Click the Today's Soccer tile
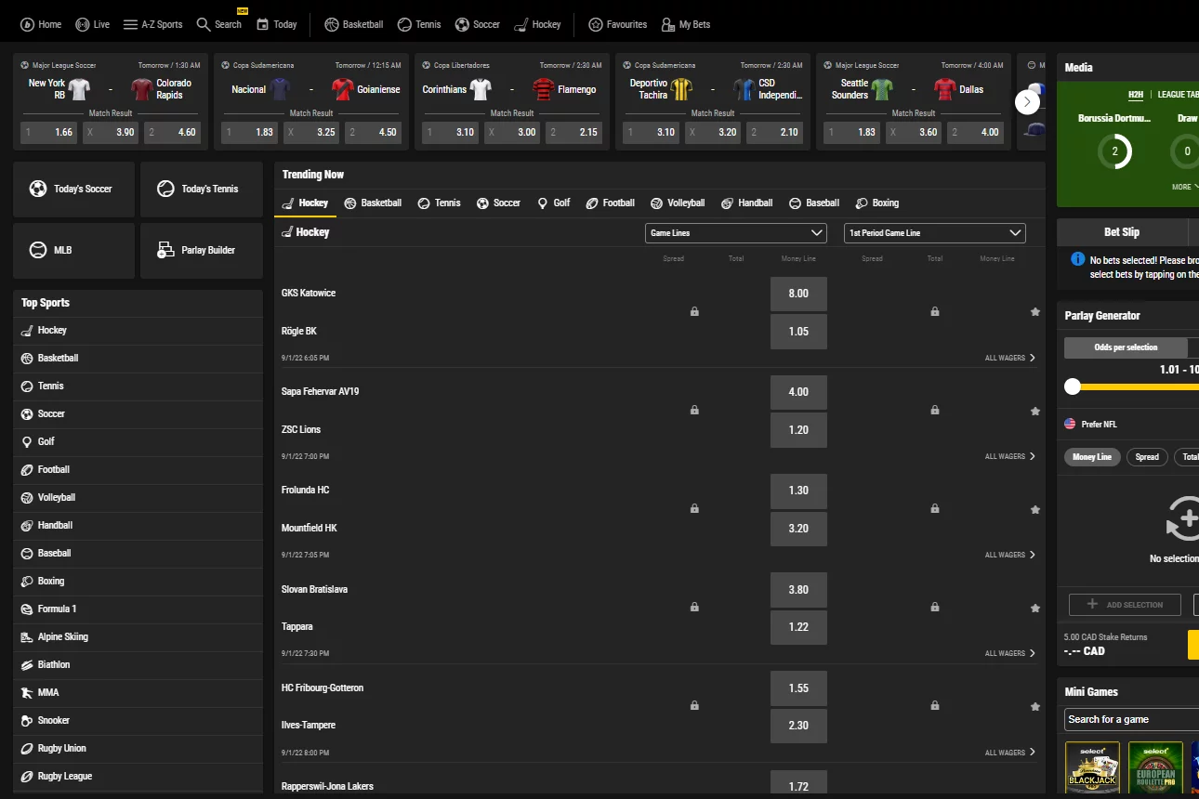Image resolution: width=1199 pixels, height=799 pixels. [73, 190]
